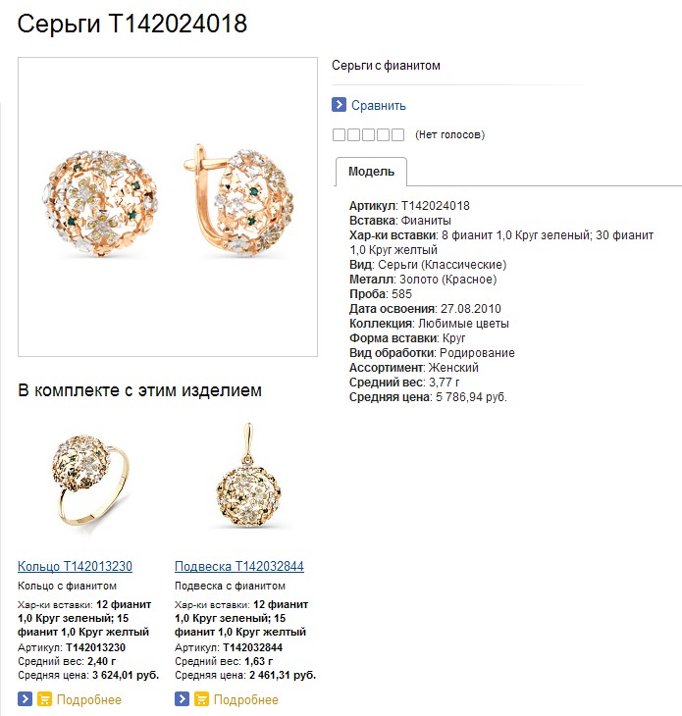Click the cart icon under ring T142013230
682x716 pixels.
(x=44, y=699)
